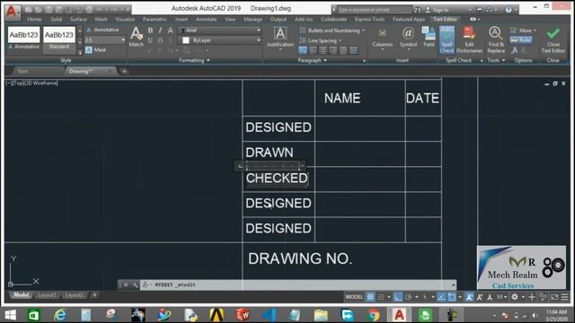Open the Help question mark icon
This screenshot has width=575, height=323.
coord(509,10)
